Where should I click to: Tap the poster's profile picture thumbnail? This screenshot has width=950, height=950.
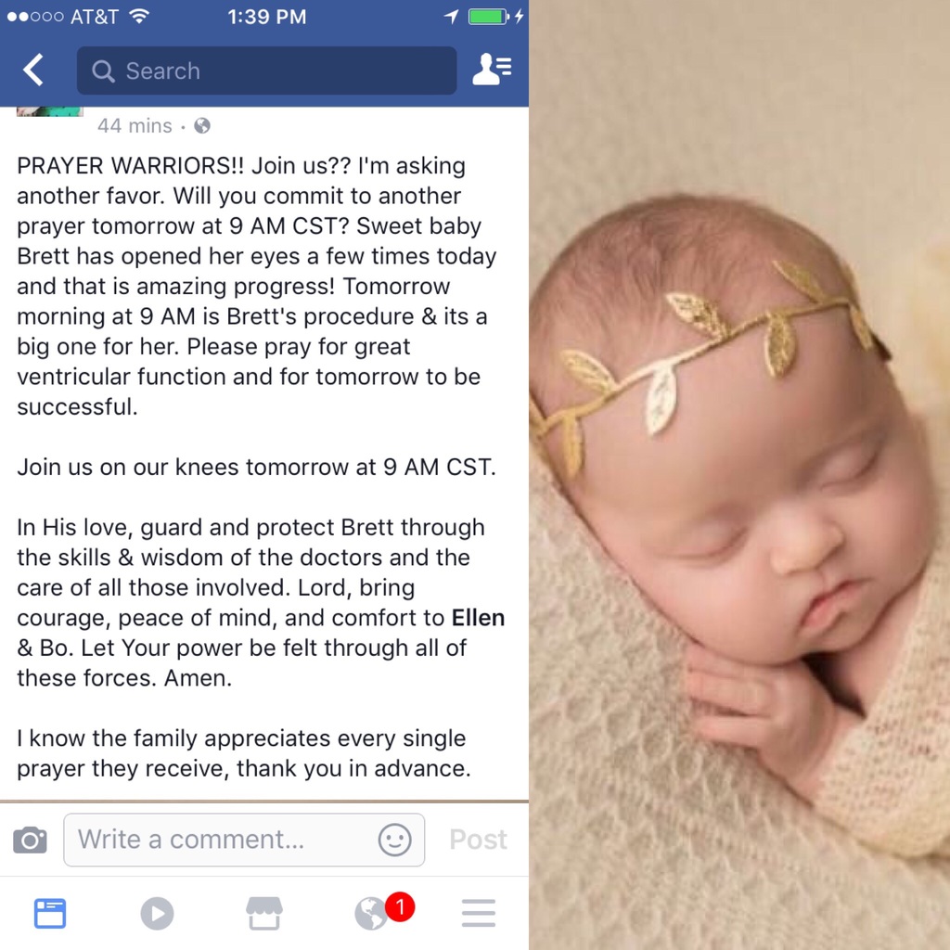coord(50,111)
